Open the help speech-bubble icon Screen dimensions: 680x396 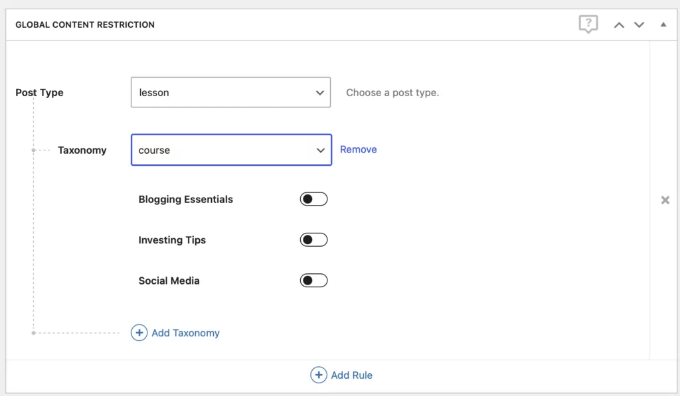pyautogui.click(x=588, y=24)
